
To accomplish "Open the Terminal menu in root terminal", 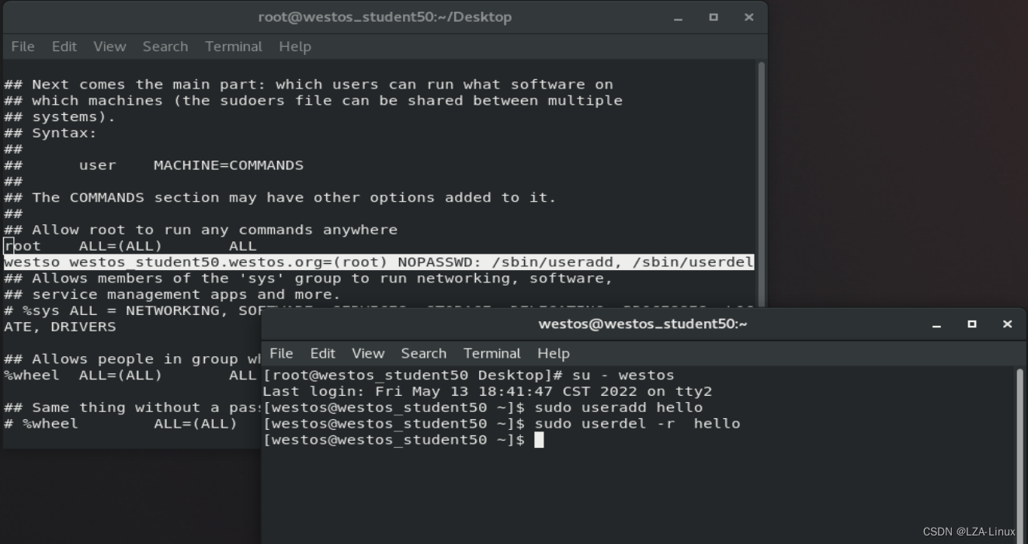I will coord(233,47).
